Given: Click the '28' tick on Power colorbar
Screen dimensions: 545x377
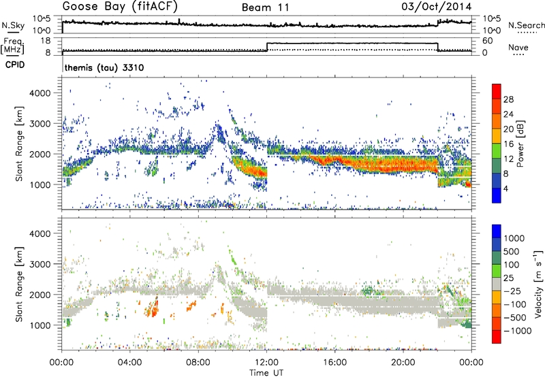Looking at the screenshot, I should 508,99.
